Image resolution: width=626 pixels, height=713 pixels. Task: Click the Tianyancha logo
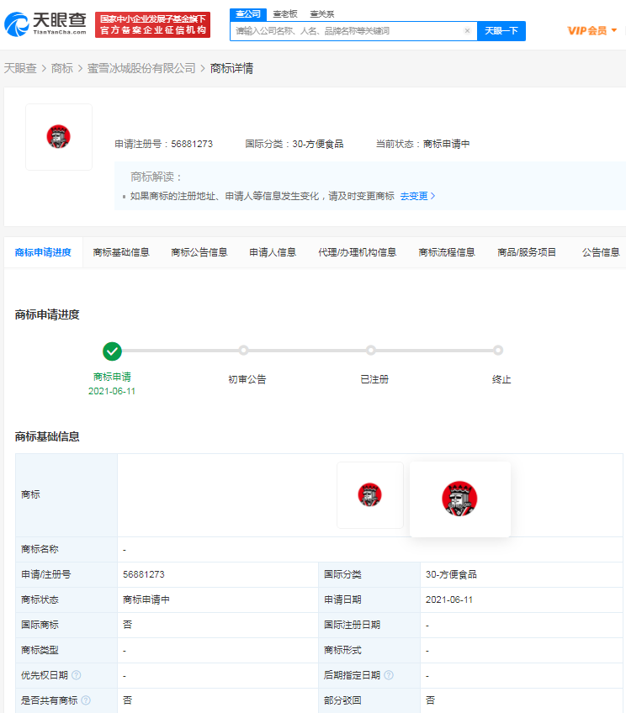click(45, 25)
